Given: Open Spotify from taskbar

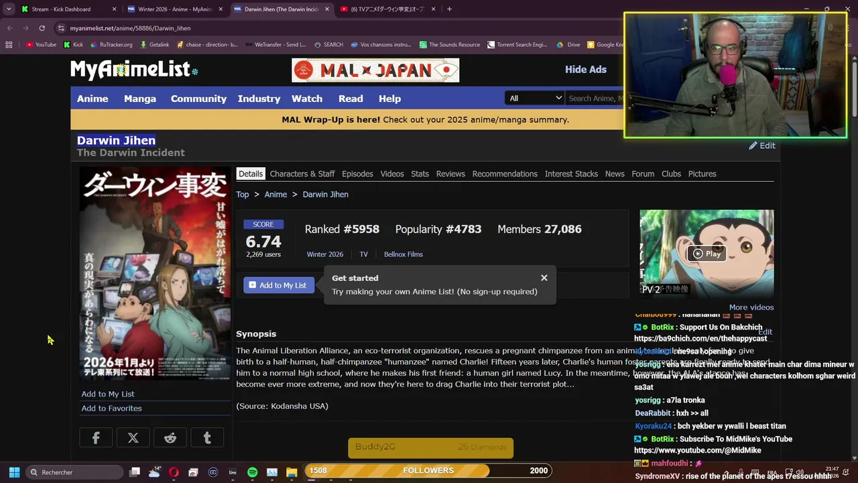Looking at the screenshot, I should pyautogui.click(x=252, y=472).
